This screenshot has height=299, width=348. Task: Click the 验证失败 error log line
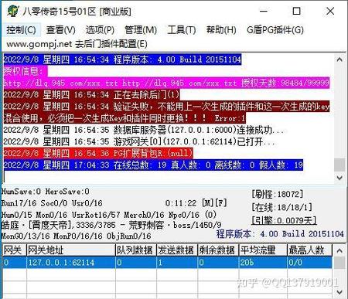pos(166,112)
